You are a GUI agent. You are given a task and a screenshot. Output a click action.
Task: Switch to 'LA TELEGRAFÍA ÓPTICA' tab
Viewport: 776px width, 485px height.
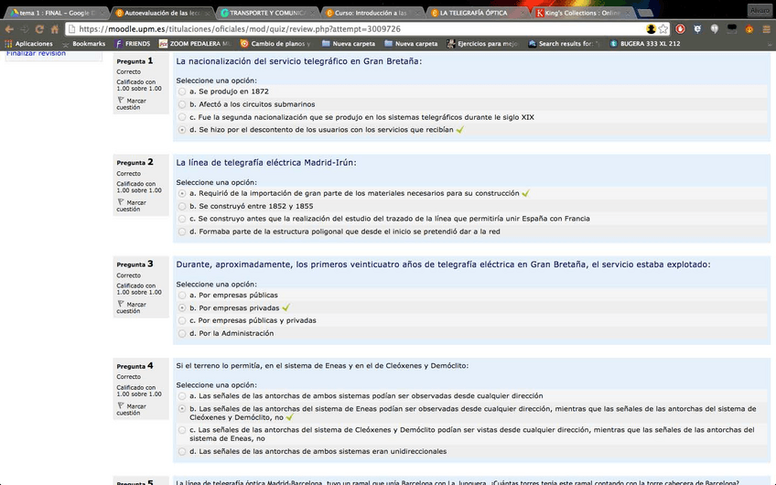pos(474,13)
